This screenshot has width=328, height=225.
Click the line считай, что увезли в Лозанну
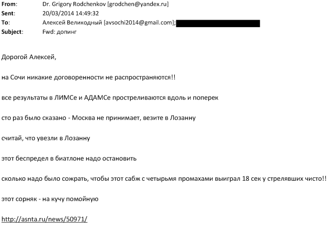(46, 138)
